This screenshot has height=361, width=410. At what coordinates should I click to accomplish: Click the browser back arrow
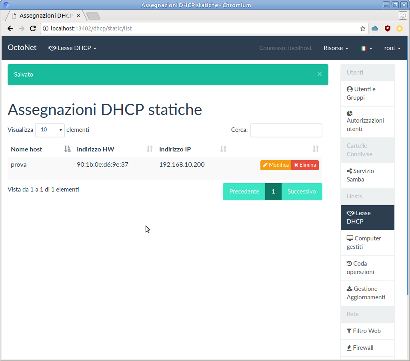coord(10,28)
